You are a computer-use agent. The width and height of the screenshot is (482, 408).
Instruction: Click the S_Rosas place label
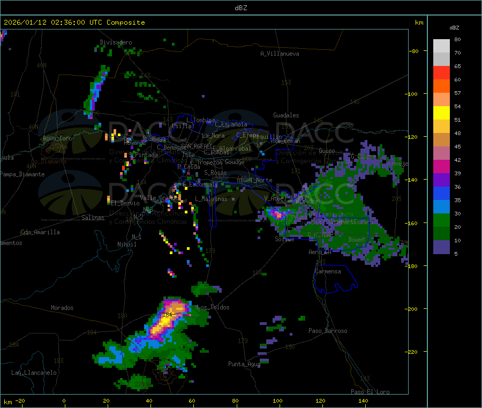(x=215, y=173)
